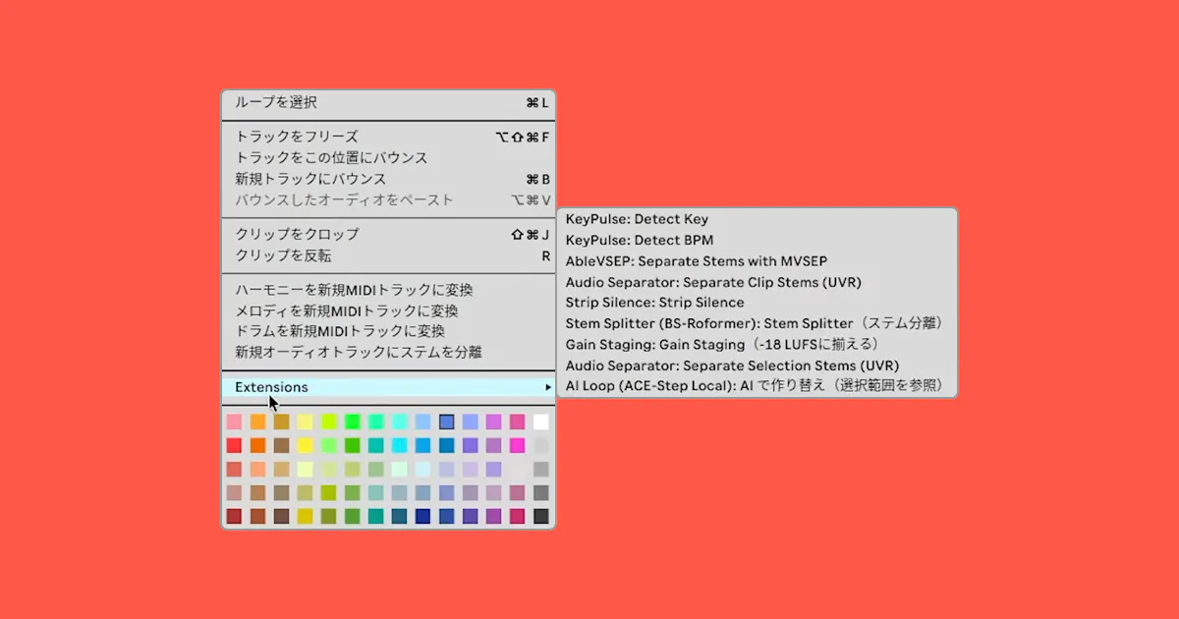
Task: Choose 新規トラックにバウンス
Action: (388, 179)
